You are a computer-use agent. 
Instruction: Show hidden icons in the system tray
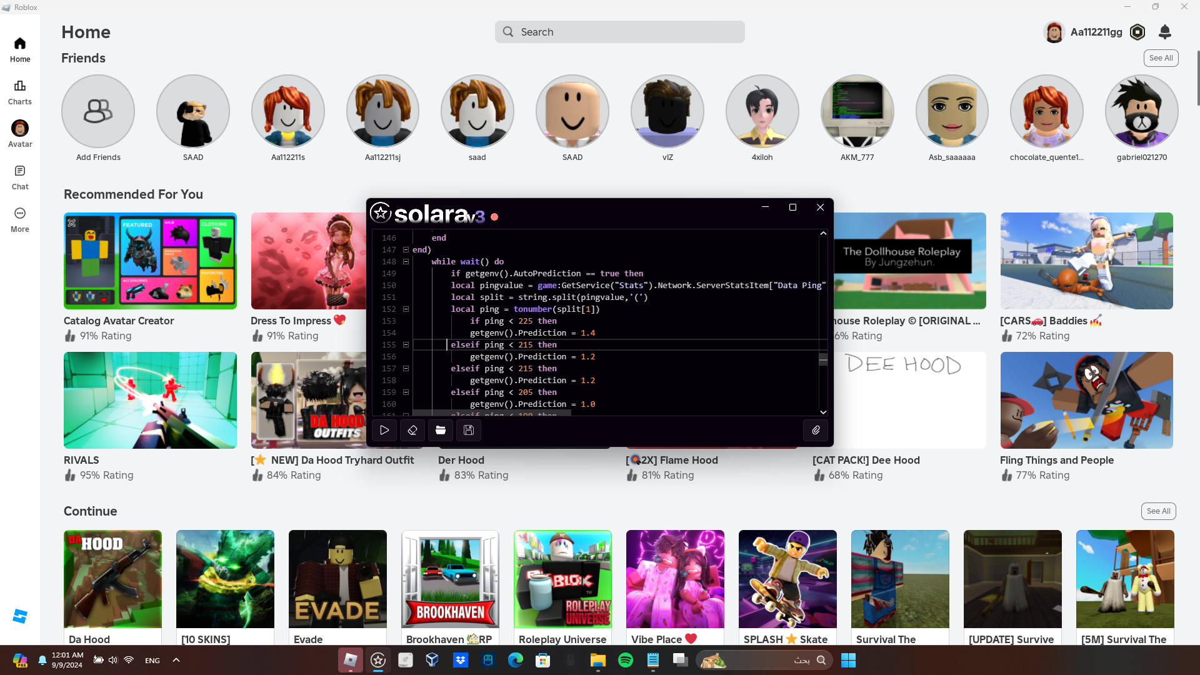176,660
